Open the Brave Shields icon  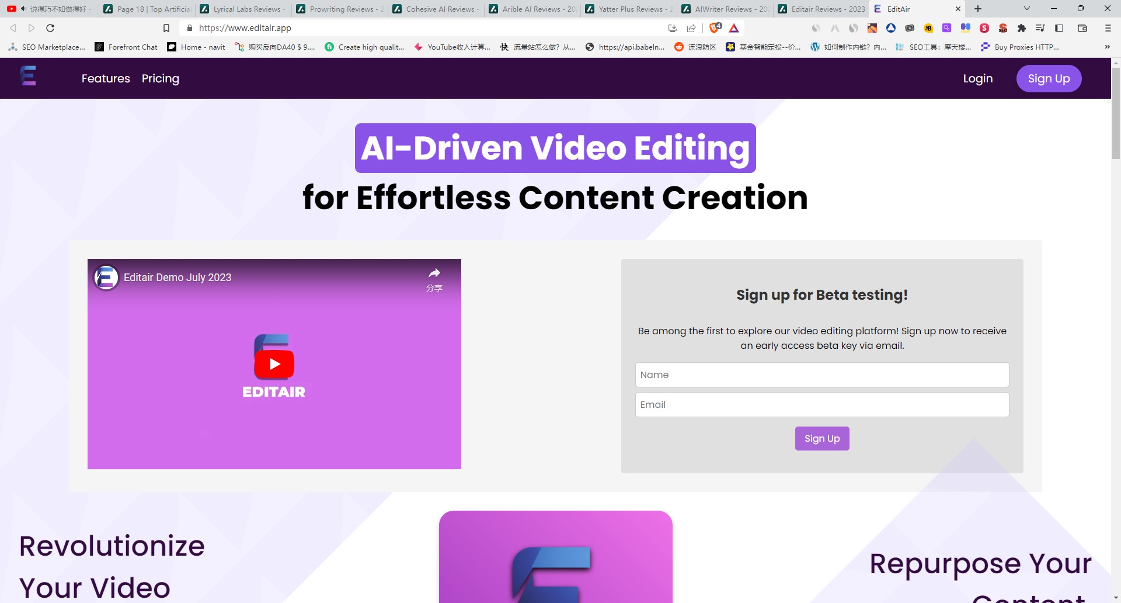click(x=715, y=28)
